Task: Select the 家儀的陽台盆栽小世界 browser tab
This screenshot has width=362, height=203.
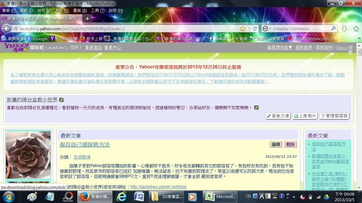Action: tap(42, 19)
